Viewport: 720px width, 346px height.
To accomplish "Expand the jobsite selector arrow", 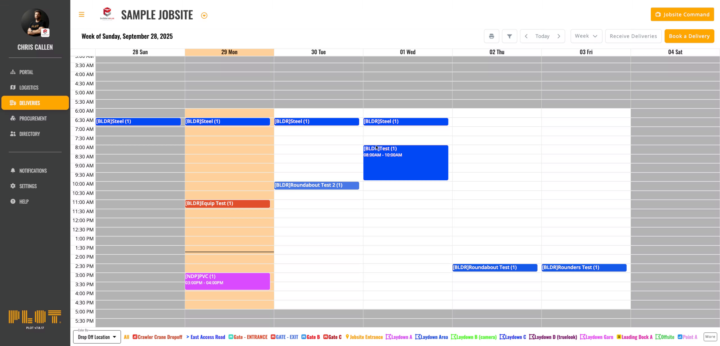I will (x=204, y=16).
